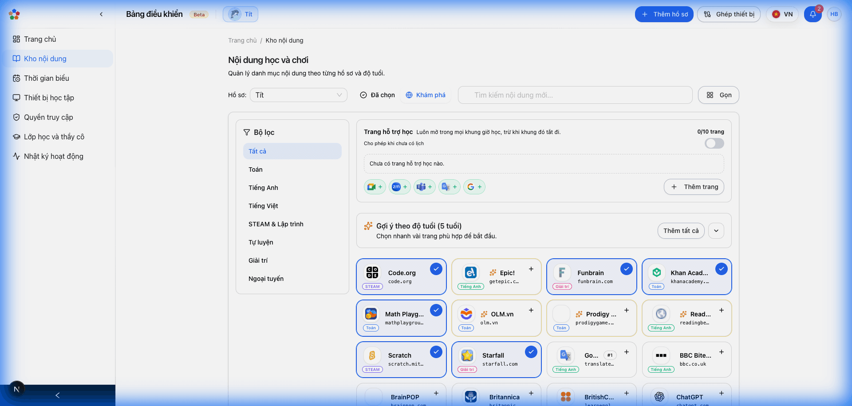Filter by Ngoại tuyến category
This screenshot has width=852, height=406.
[292, 279]
